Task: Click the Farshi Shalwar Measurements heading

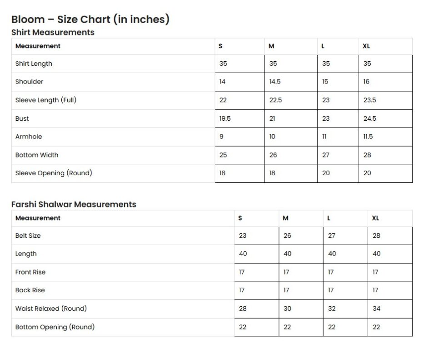Action: click(x=74, y=204)
